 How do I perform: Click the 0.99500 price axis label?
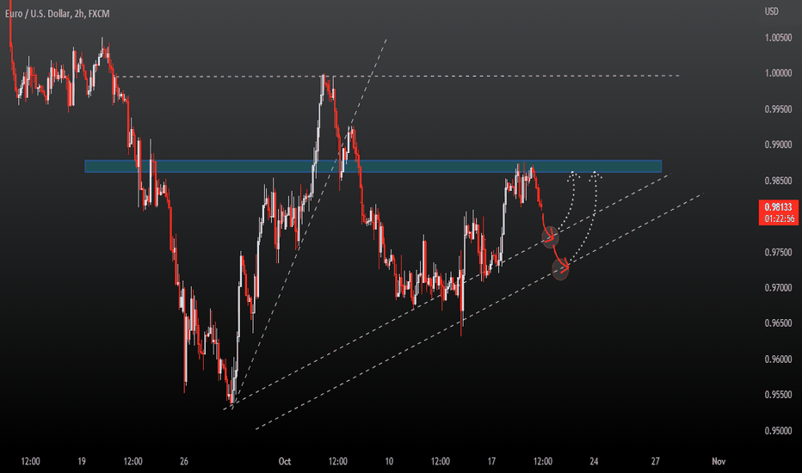[x=778, y=109]
